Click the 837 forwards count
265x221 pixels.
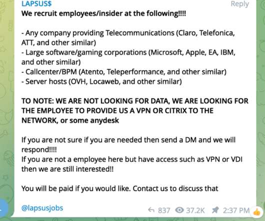[x=164, y=210]
